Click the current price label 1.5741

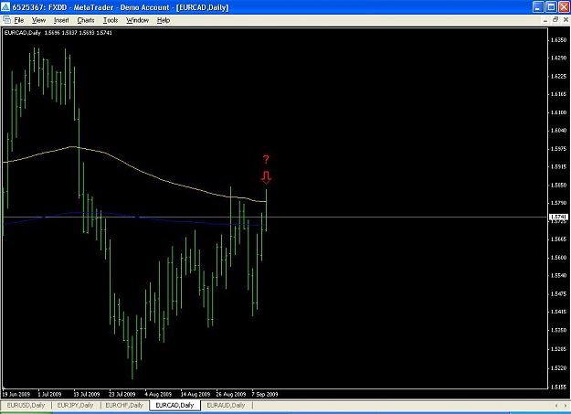pyautogui.click(x=558, y=217)
